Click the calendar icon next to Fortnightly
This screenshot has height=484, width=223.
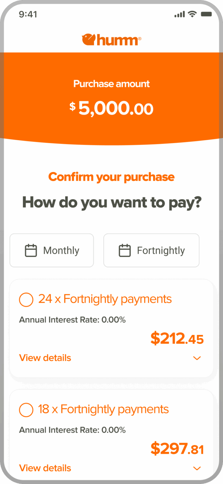click(125, 250)
